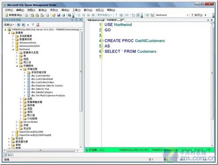Click GetAllCustomers in editor line 4
Image resolution: width=218 pixels, height=165 pixels.
point(150,41)
